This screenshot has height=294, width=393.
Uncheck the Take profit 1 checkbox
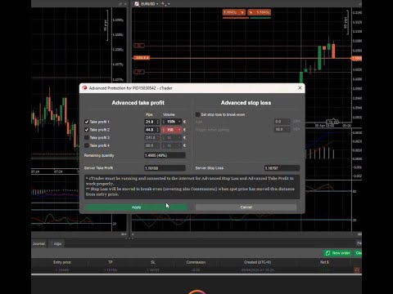(x=87, y=122)
